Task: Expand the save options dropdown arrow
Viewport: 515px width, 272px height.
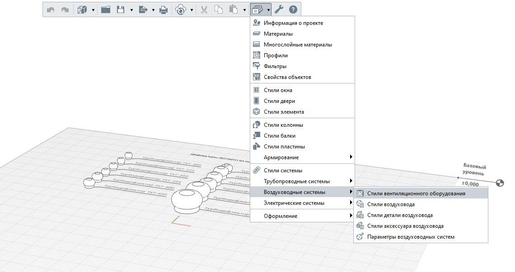Action: (131, 10)
